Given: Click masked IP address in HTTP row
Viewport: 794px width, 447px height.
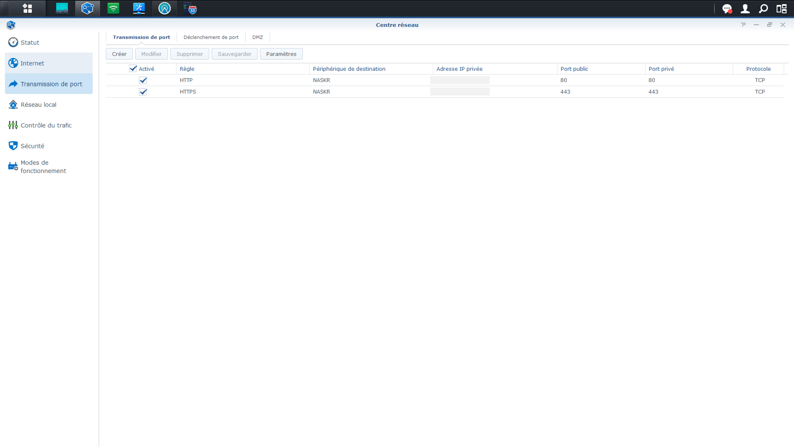Looking at the screenshot, I should click(x=460, y=80).
